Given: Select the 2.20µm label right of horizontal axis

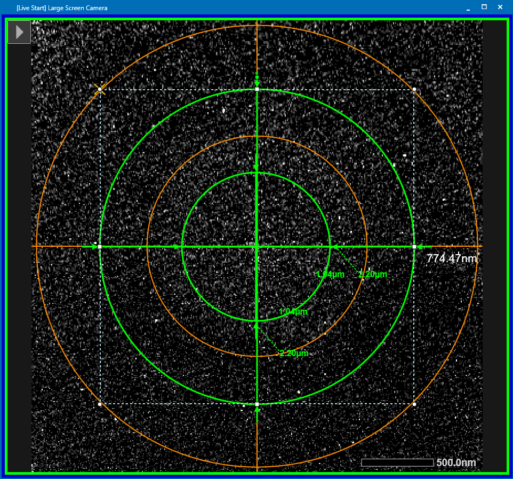Looking at the screenshot, I should (x=373, y=274).
